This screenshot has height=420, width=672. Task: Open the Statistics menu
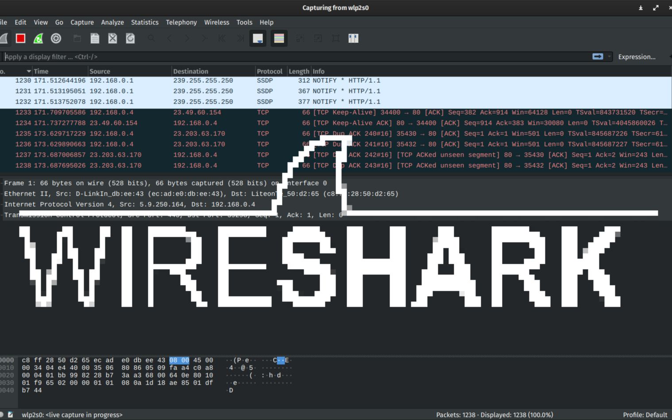click(x=145, y=22)
